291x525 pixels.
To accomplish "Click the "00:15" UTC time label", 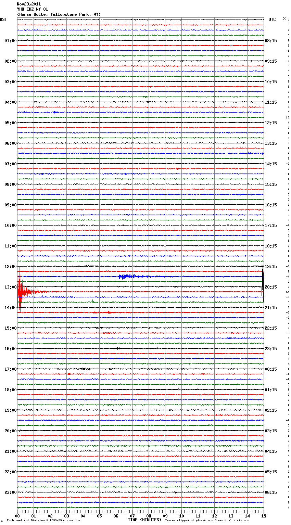I will coord(271,369).
